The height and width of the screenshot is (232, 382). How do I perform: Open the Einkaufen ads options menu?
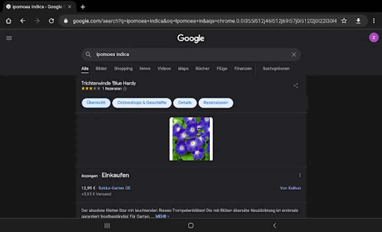[300, 175]
